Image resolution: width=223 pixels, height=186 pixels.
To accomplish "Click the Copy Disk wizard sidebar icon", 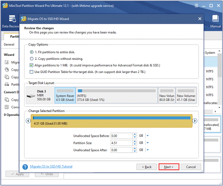I will 7,77.
